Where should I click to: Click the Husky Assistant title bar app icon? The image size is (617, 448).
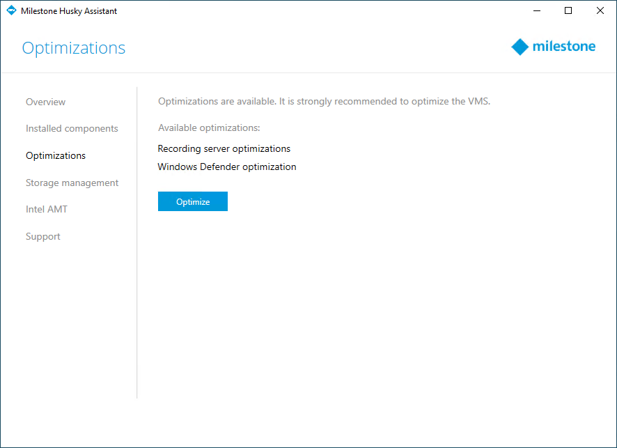point(11,10)
